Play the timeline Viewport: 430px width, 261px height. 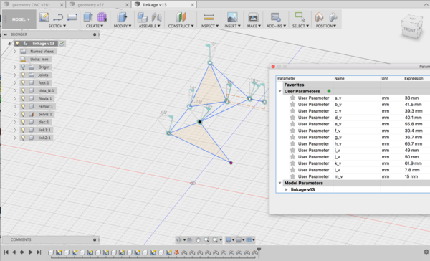tap(30, 252)
